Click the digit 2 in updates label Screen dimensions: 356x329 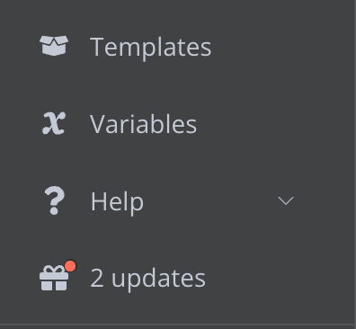click(97, 279)
